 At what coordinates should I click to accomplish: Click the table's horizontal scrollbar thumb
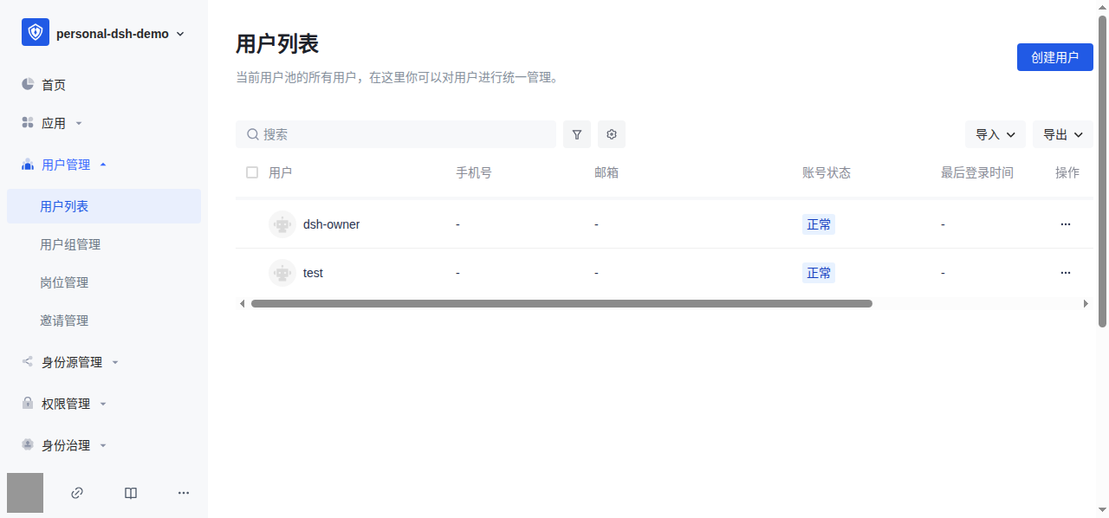pos(561,304)
